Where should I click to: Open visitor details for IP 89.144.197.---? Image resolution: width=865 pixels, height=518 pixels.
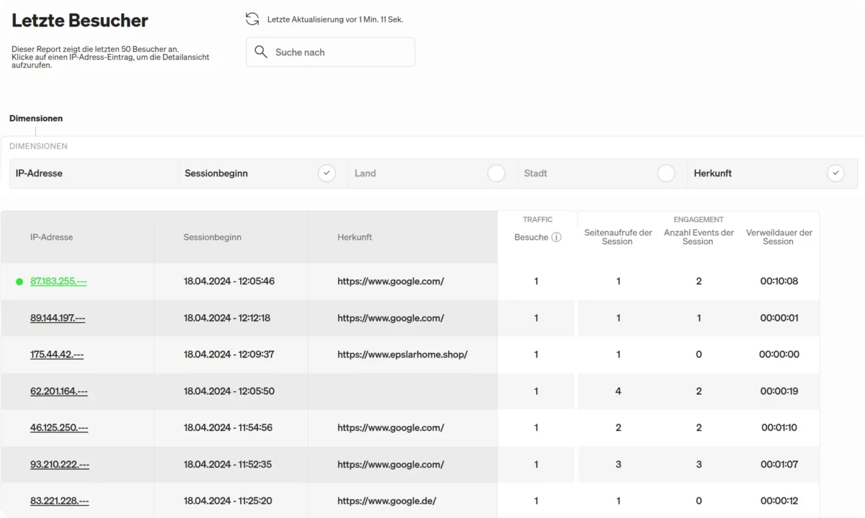pos(58,318)
